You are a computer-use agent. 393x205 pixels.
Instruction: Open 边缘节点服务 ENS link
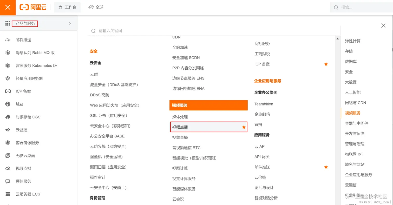pyautogui.click(x=188, y=78)
